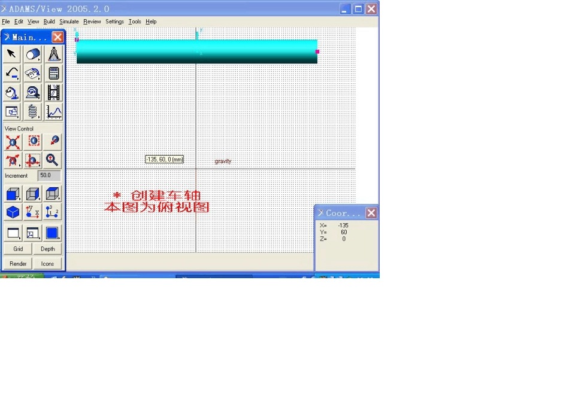Set front view with blue-face cube

pyautogui.click(x=13, y=194)
